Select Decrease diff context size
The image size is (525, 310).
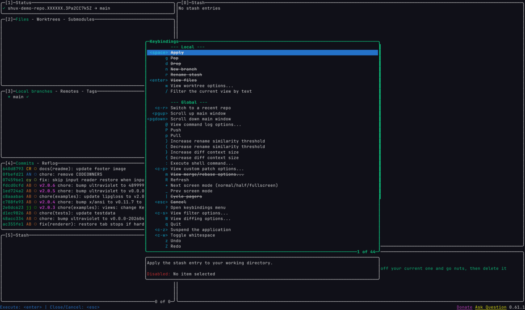point(262,158)
